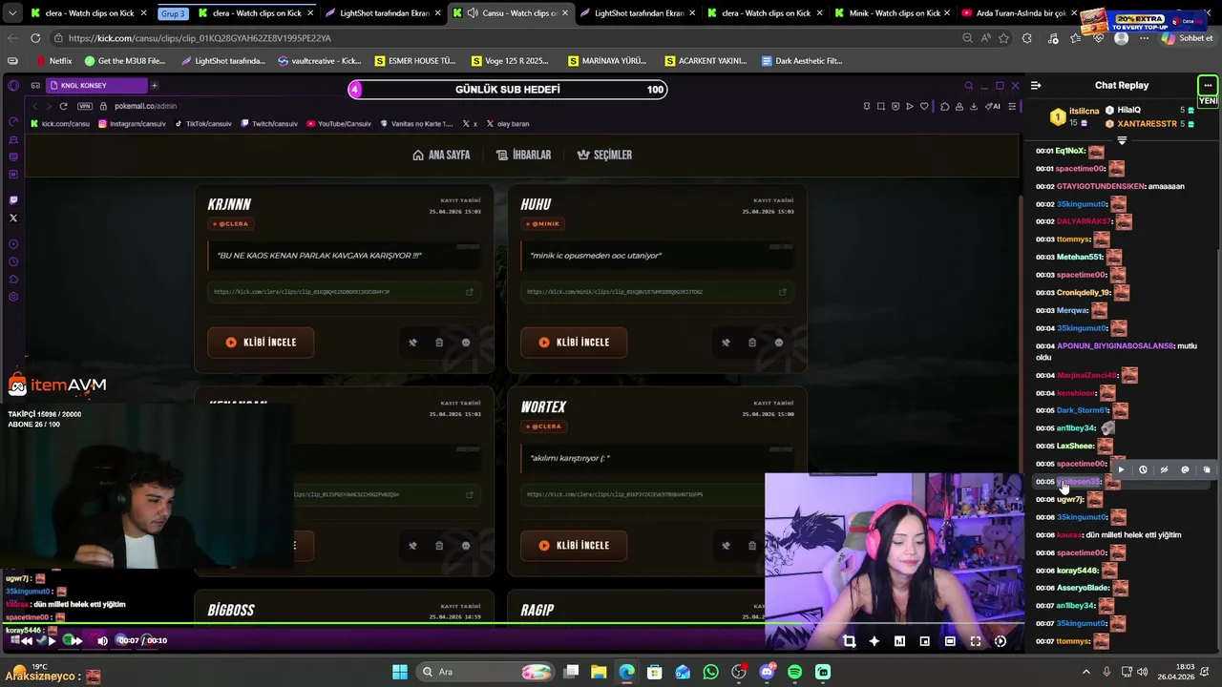Click the pin icon on the HUHU card
1222x687 pixels.
coord(726,343)
